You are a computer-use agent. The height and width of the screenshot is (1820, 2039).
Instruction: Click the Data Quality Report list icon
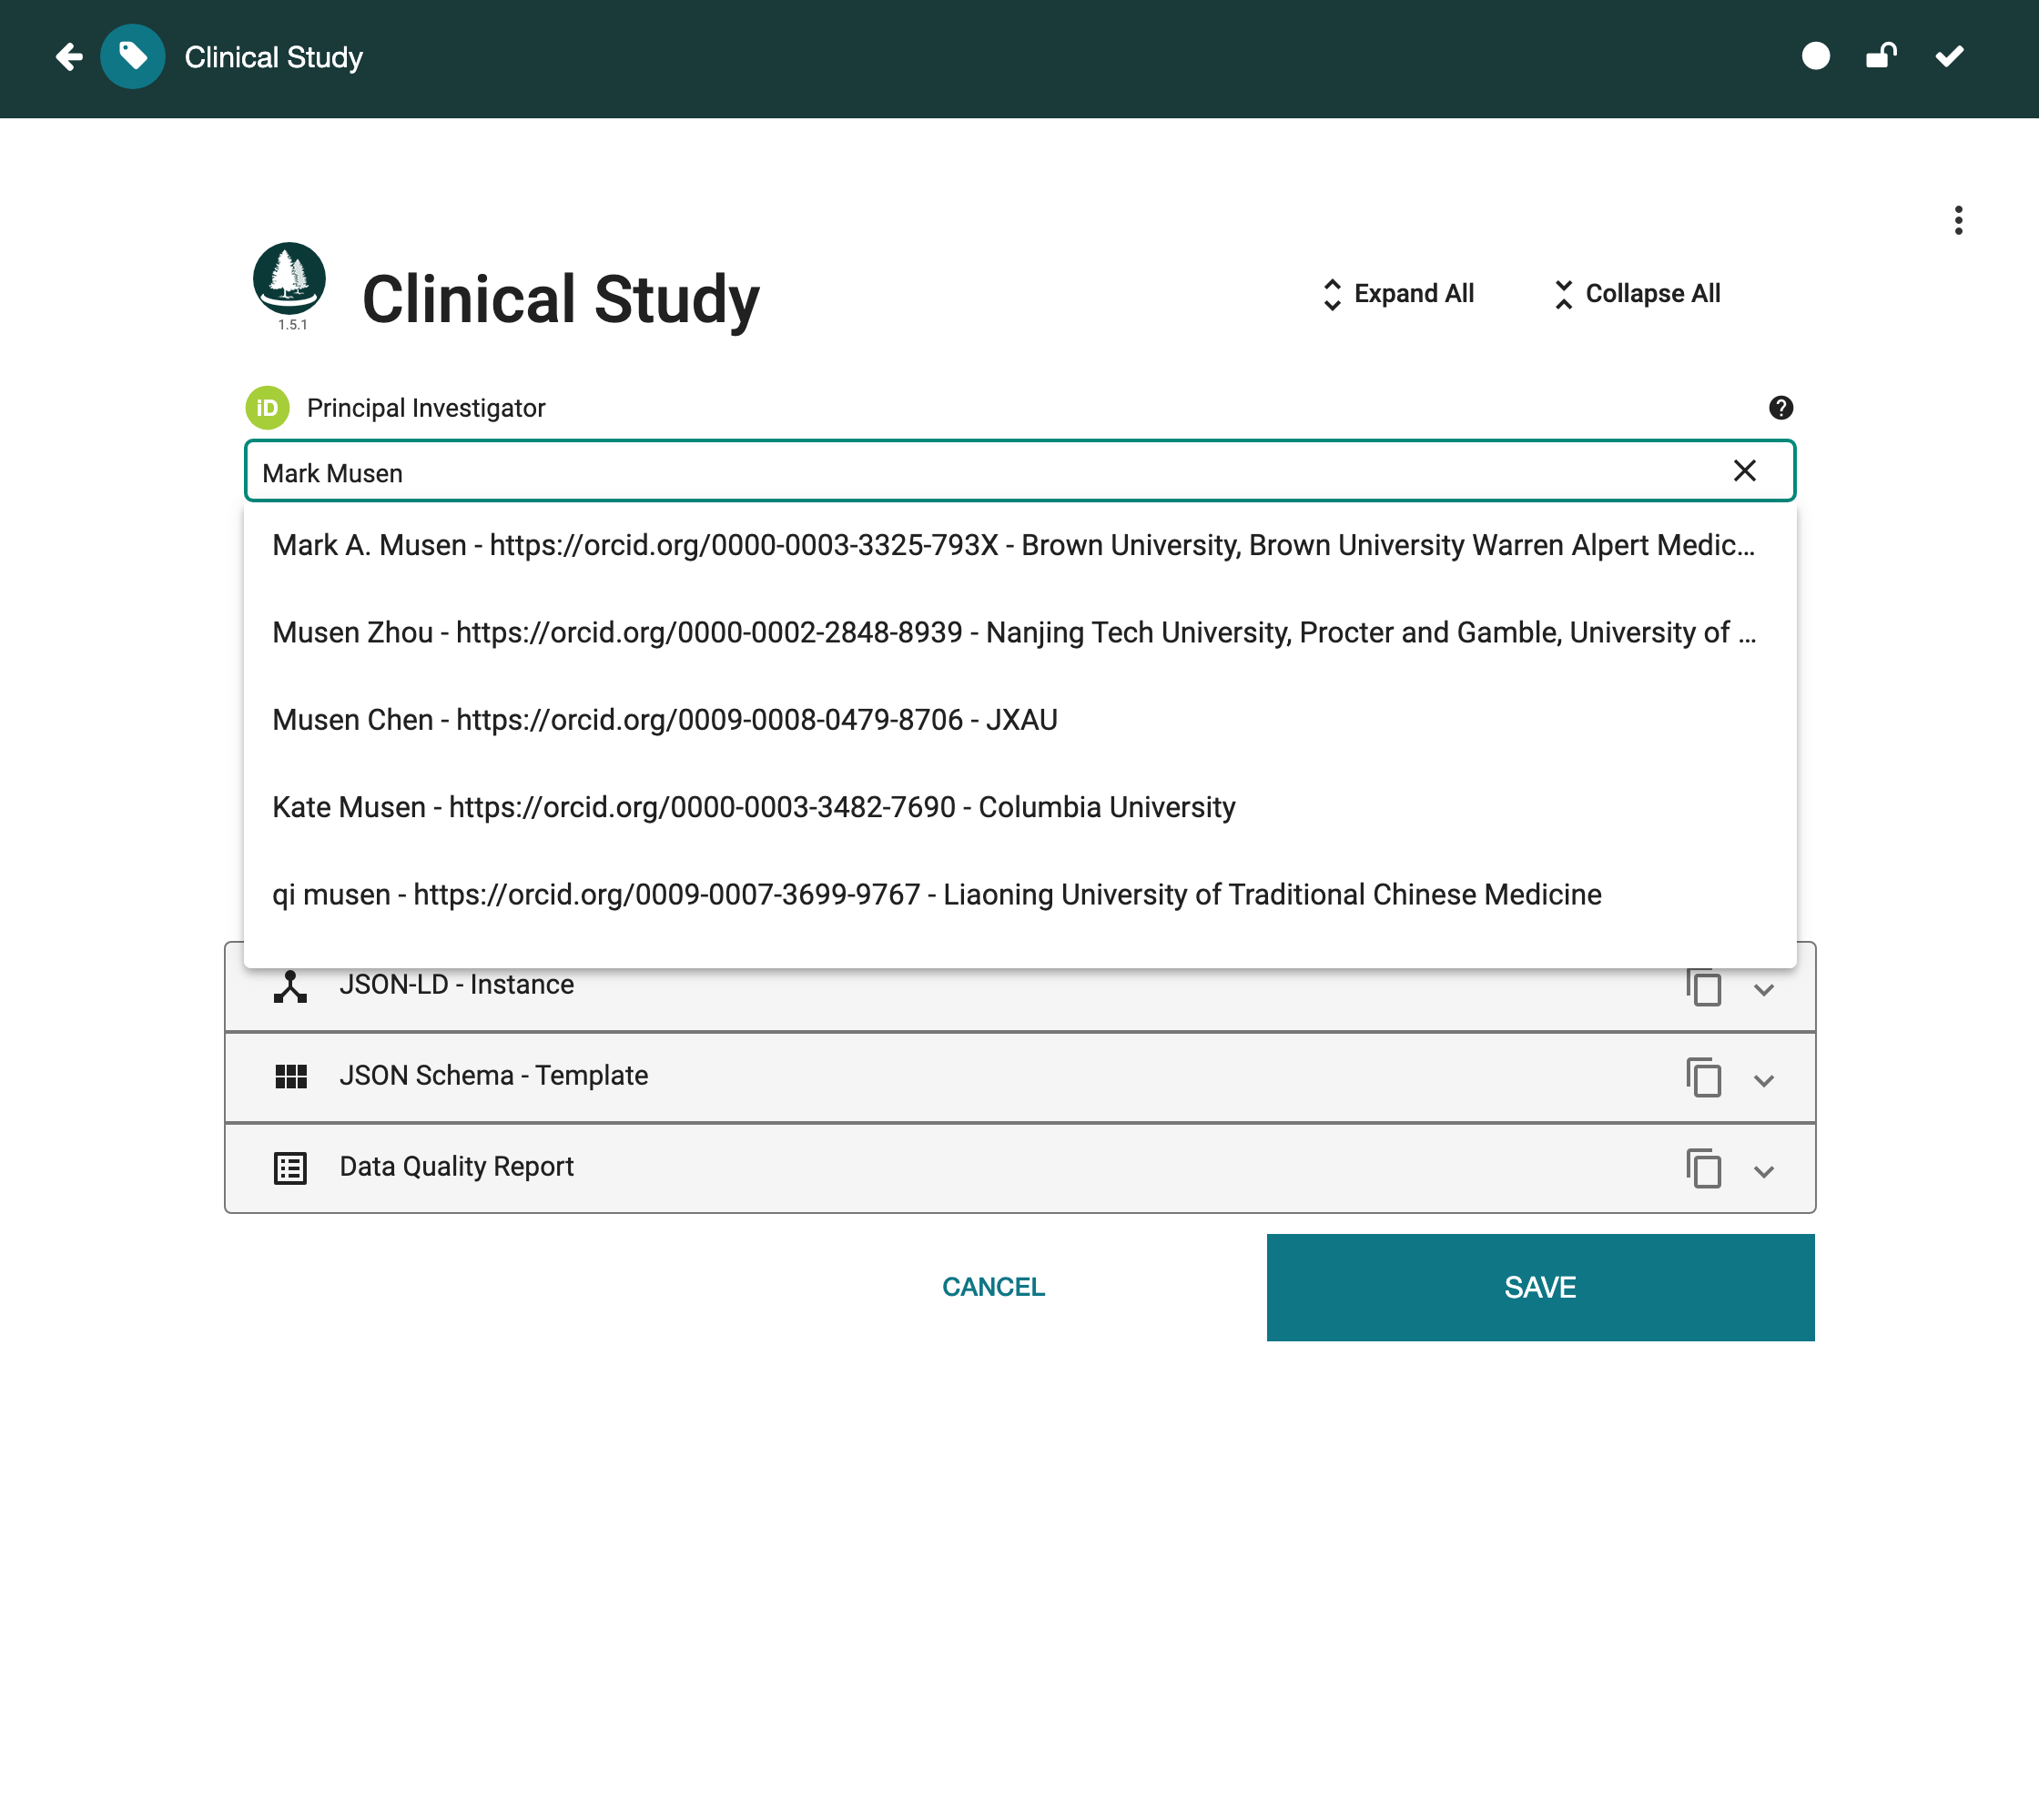[x=290, y=1168]
